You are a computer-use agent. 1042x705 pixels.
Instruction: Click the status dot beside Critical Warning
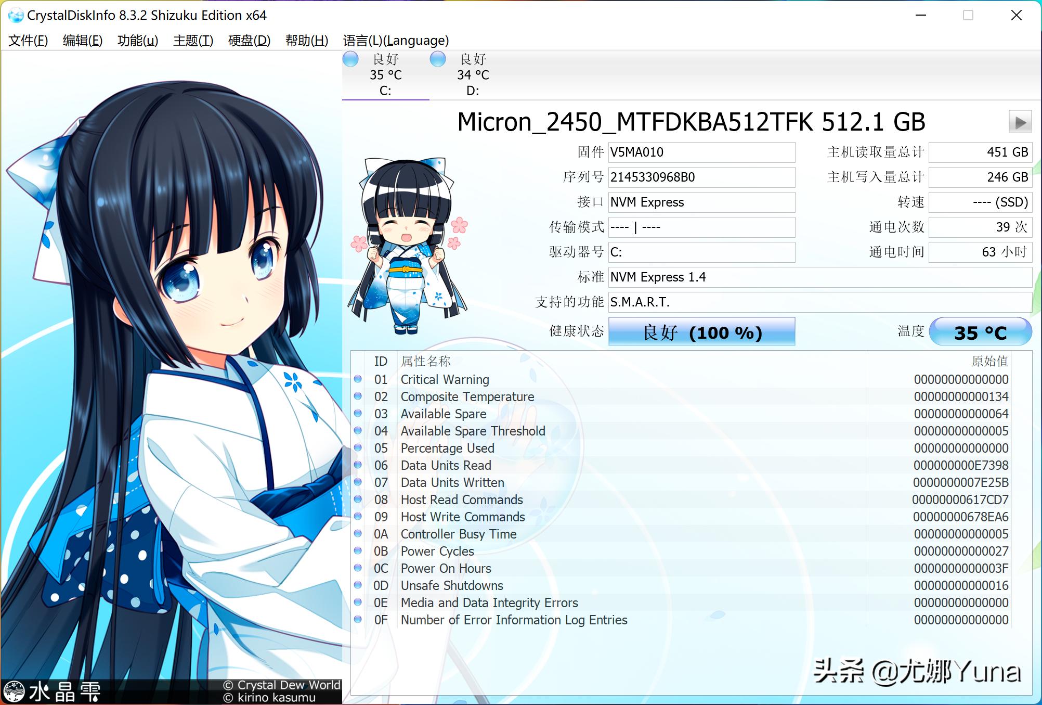(x=358, y=379)
